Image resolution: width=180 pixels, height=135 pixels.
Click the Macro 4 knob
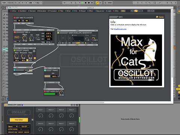[x=72, y=115]
